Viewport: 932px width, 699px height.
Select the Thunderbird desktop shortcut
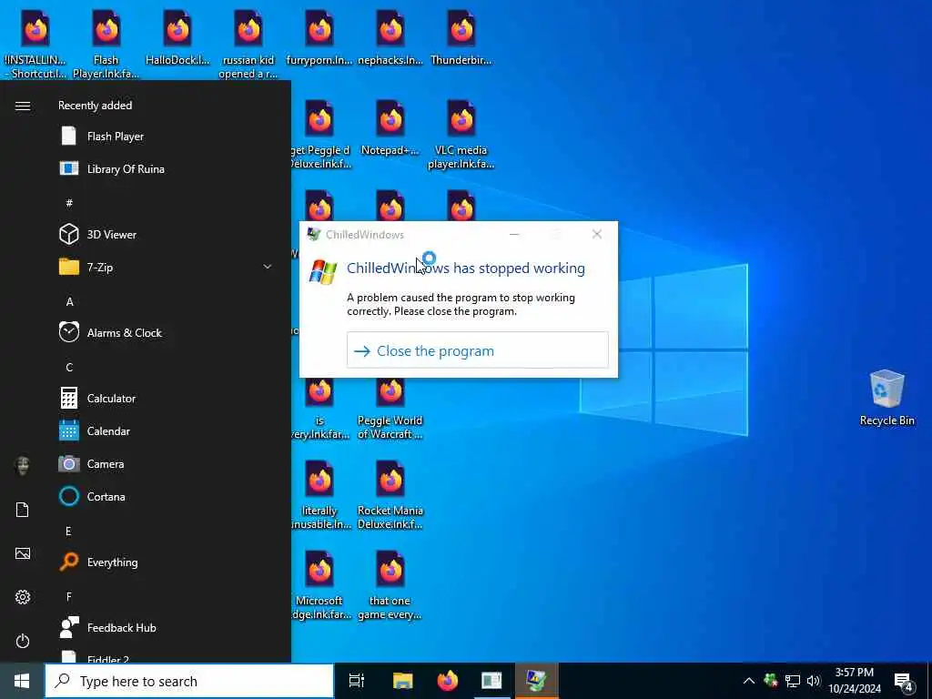[461, 36]
